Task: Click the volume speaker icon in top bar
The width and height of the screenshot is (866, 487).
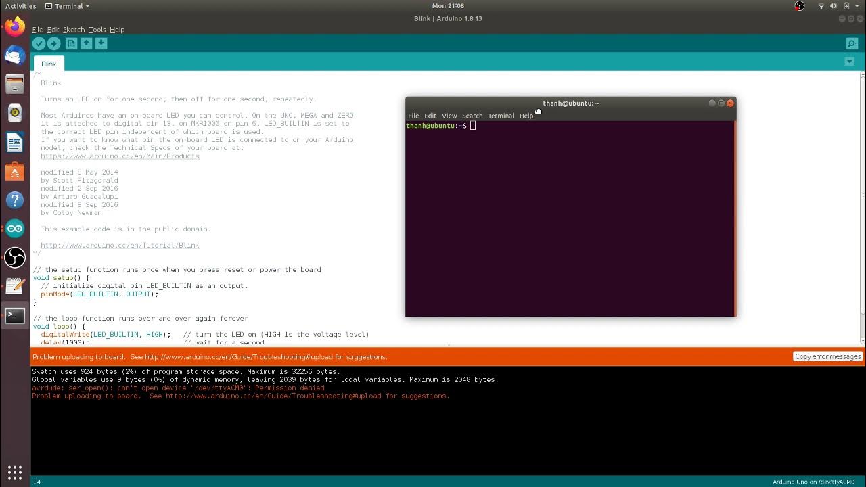Action: click(x=834, y=6)
